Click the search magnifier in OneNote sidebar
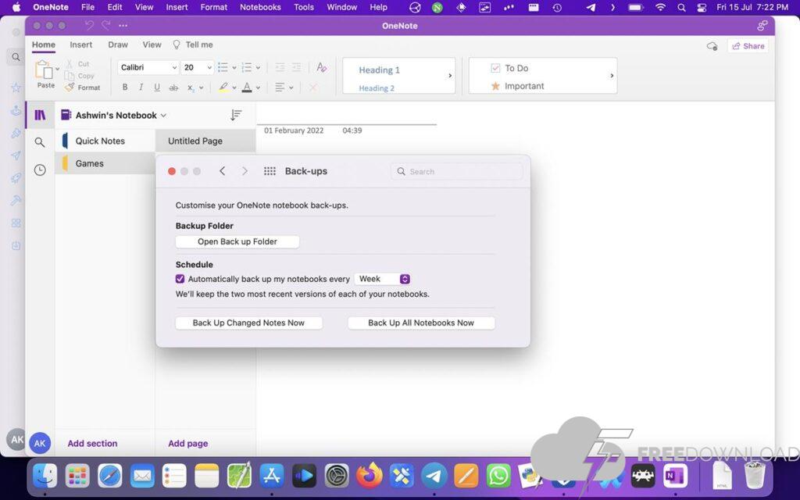 pyautogui.click(x=40, y=142)
